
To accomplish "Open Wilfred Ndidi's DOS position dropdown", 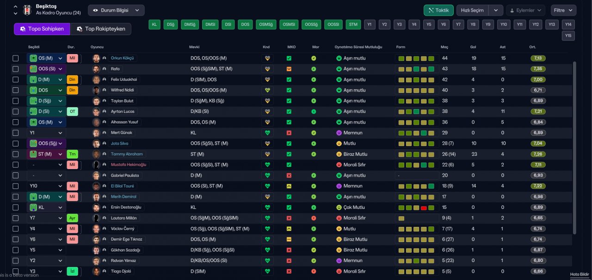I will (46, 90).
